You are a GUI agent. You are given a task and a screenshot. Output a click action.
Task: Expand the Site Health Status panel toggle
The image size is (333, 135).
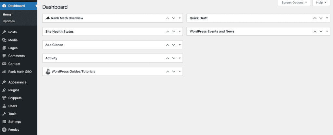(180, 31)
